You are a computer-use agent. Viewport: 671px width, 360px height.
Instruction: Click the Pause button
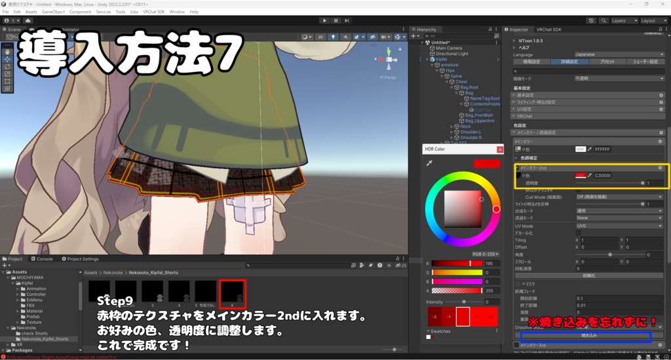pyautogui.click(x=336, y=20)
